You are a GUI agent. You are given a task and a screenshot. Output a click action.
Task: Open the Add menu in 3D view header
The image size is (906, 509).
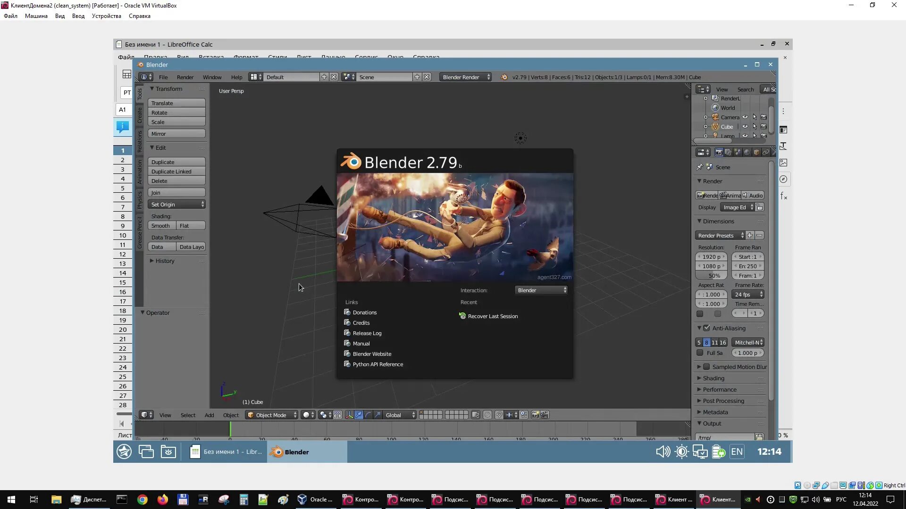[209, 415]
